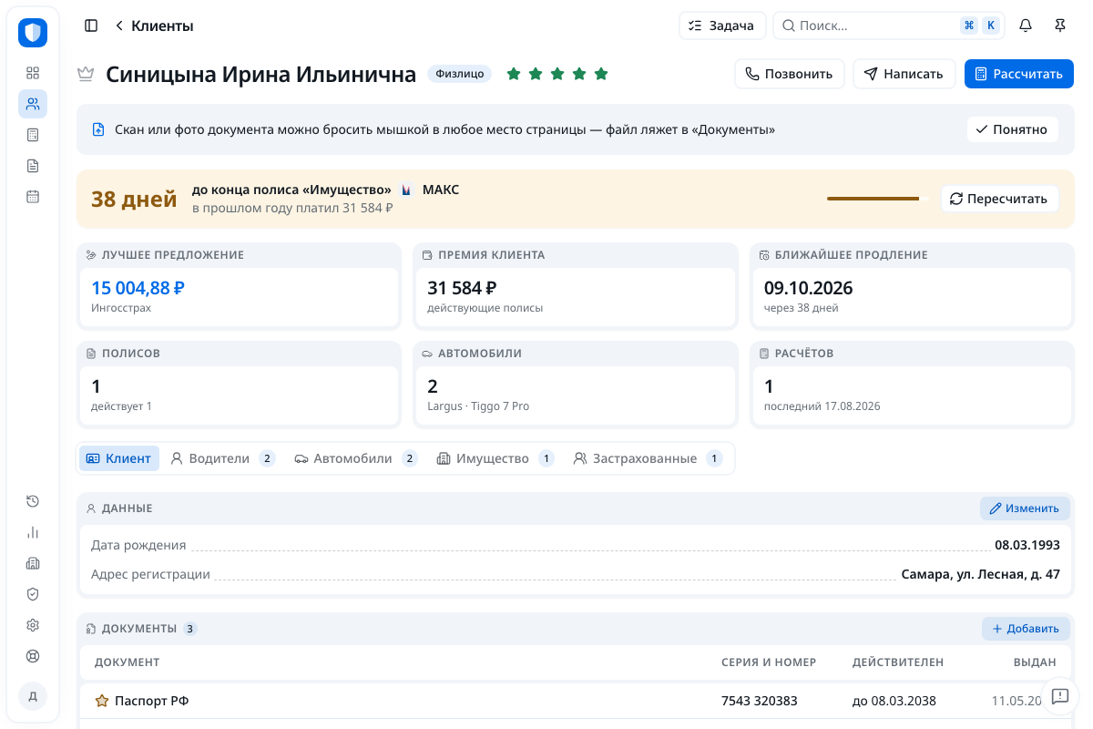Screen dimensions: 1093x729
Task: Open Ближайшее продление card 09.10.2026
Action: [x=912, y=285]
